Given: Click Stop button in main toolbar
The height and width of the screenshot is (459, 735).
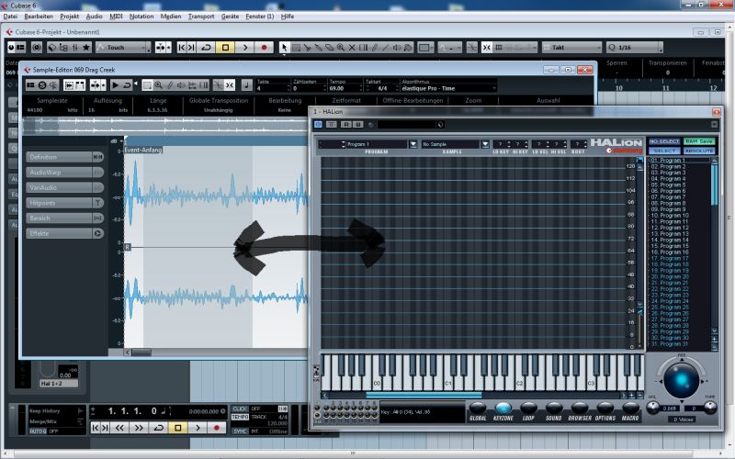Looking at the screenshot, I should pyautogui.click(x=225, y=48).
